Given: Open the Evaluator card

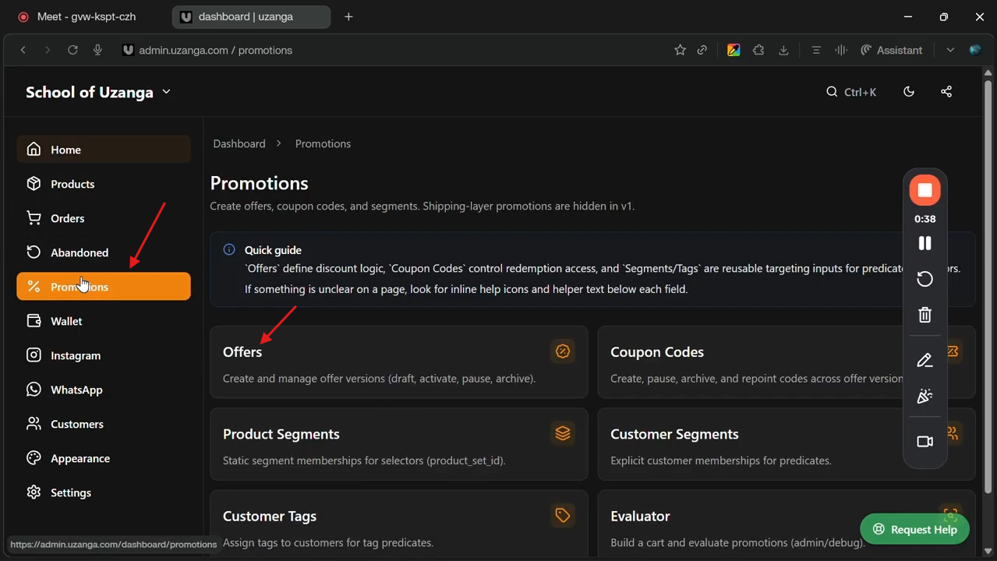Looking at the screenshot, I should (x=787, y=523).
